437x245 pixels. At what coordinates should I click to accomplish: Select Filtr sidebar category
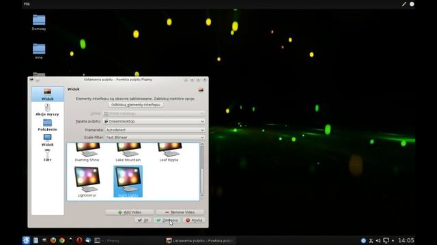point(47,156)
